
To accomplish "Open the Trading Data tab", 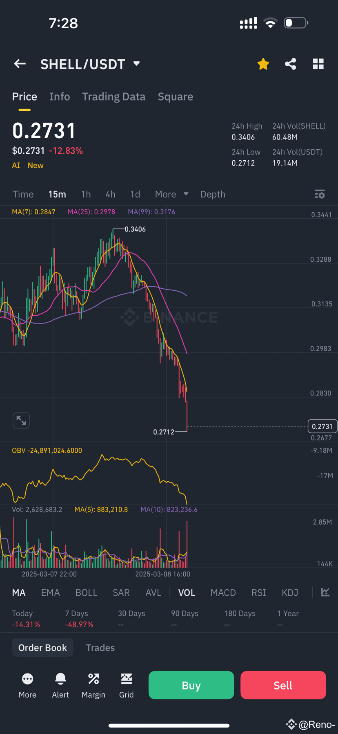I will (114, 97).
